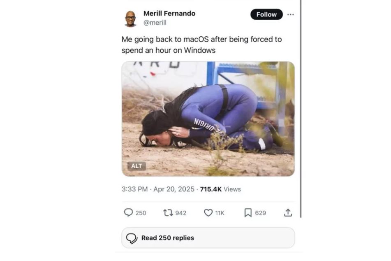Repost using the retweet arrows icon

pyautogui.click(x=168, y=213)
